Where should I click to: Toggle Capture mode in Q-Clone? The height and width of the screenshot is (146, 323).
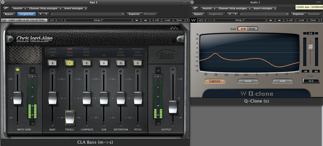tap(215, 81)
